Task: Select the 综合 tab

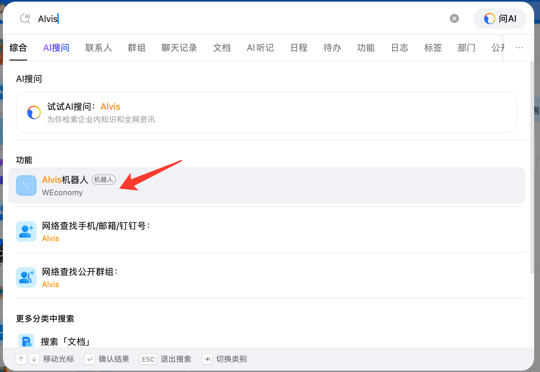Action: point(18,48)
